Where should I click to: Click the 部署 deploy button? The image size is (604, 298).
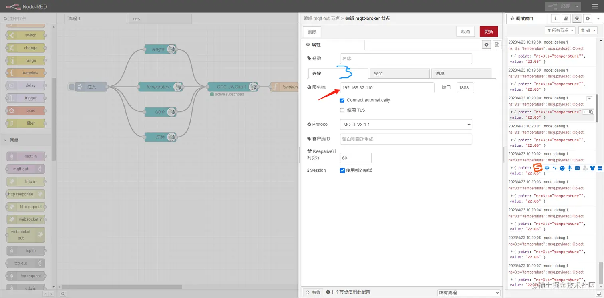pyautogui.click(x=559, y=6)
